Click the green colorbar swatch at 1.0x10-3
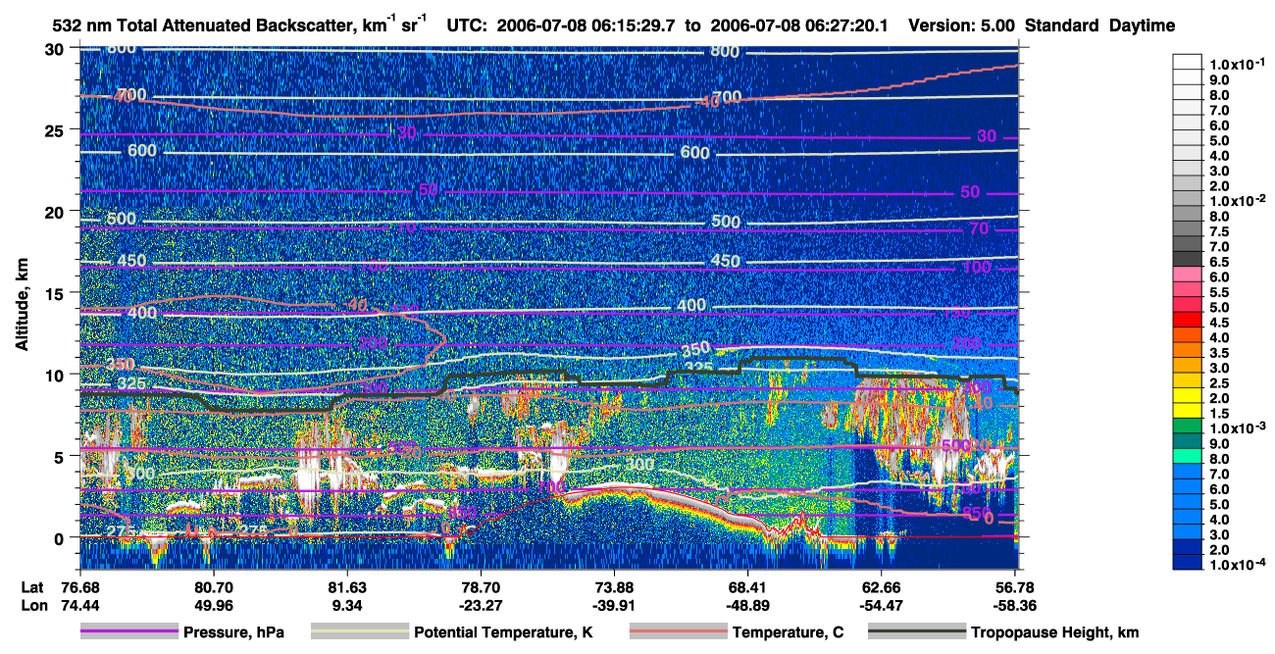Viewport: 1275px width, 654px height. point(1190,425)
